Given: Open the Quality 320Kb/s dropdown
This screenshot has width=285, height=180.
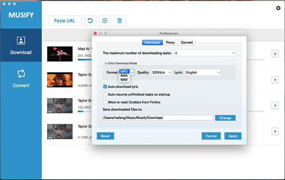Looking at the screenshot, I should click(x=161, y=72).
